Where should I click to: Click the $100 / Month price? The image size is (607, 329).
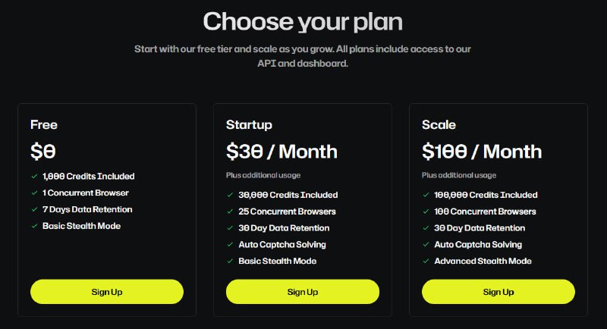pos(482,151)
